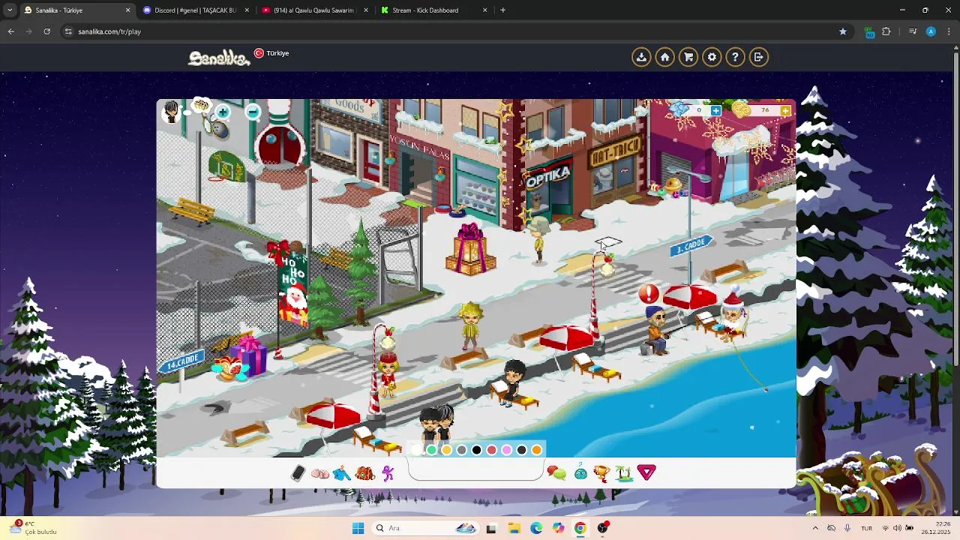Open the volume icon in the system tray
The height and width of the screenshot is (540, 960).
coord(897,528)
